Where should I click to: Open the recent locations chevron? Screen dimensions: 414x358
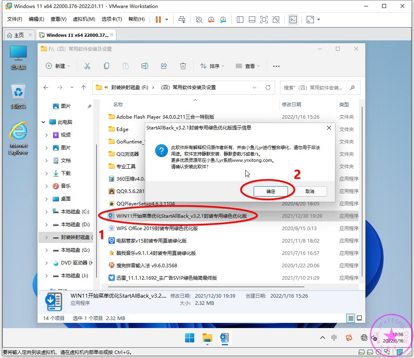pyautogui.click(x=72, y=88)
